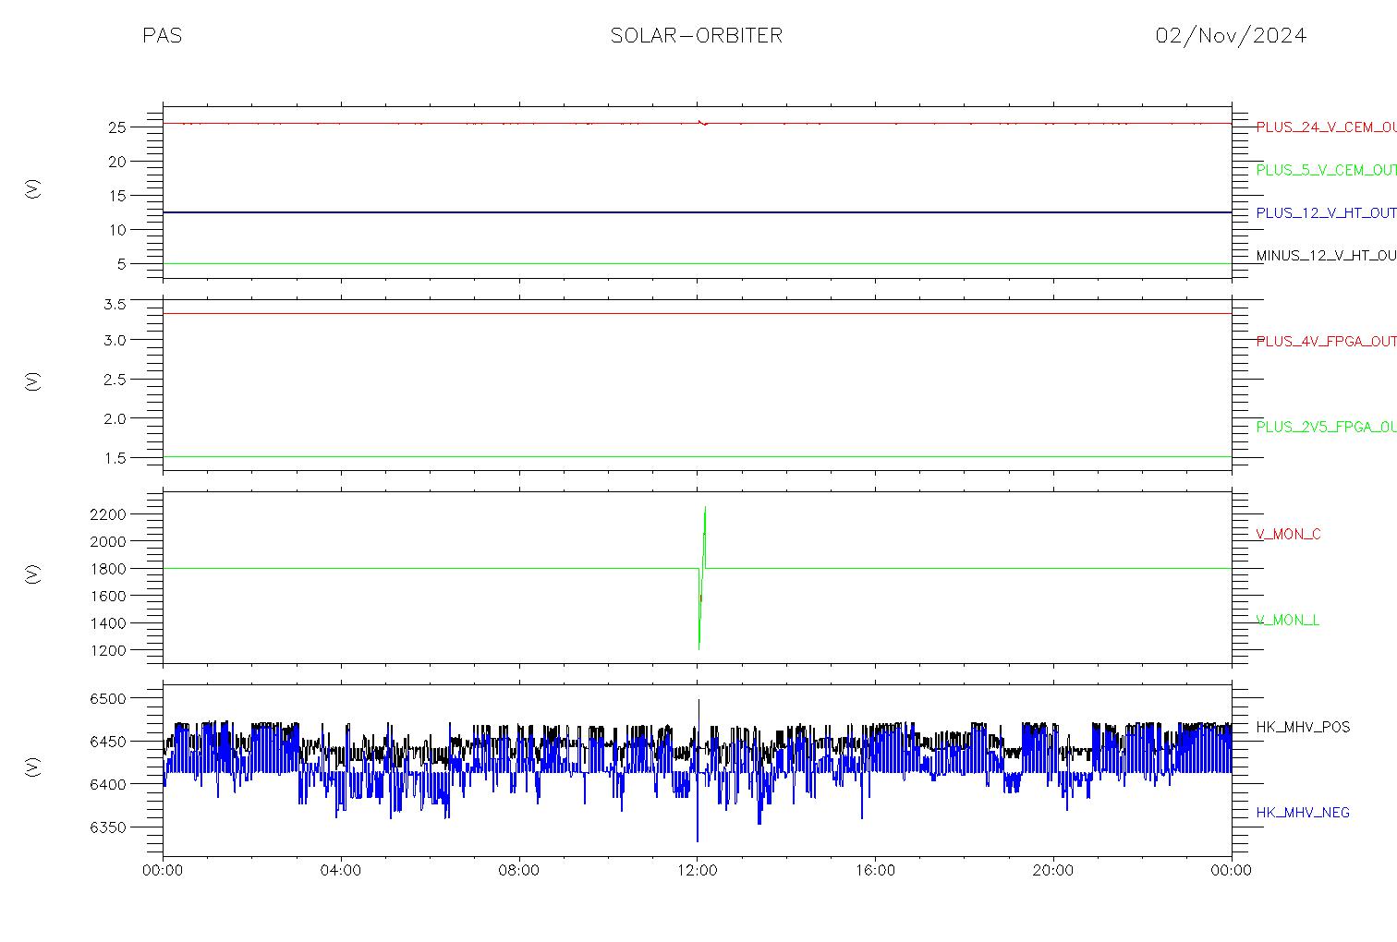
Task: Select the PLUS_4V_FPGA_OUT legend label
Action: [1326, 341]
